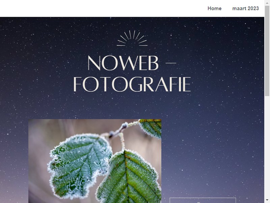270x203 pixels.
Task: Click the outlined box button beside the photo
Action: [203, 200]
